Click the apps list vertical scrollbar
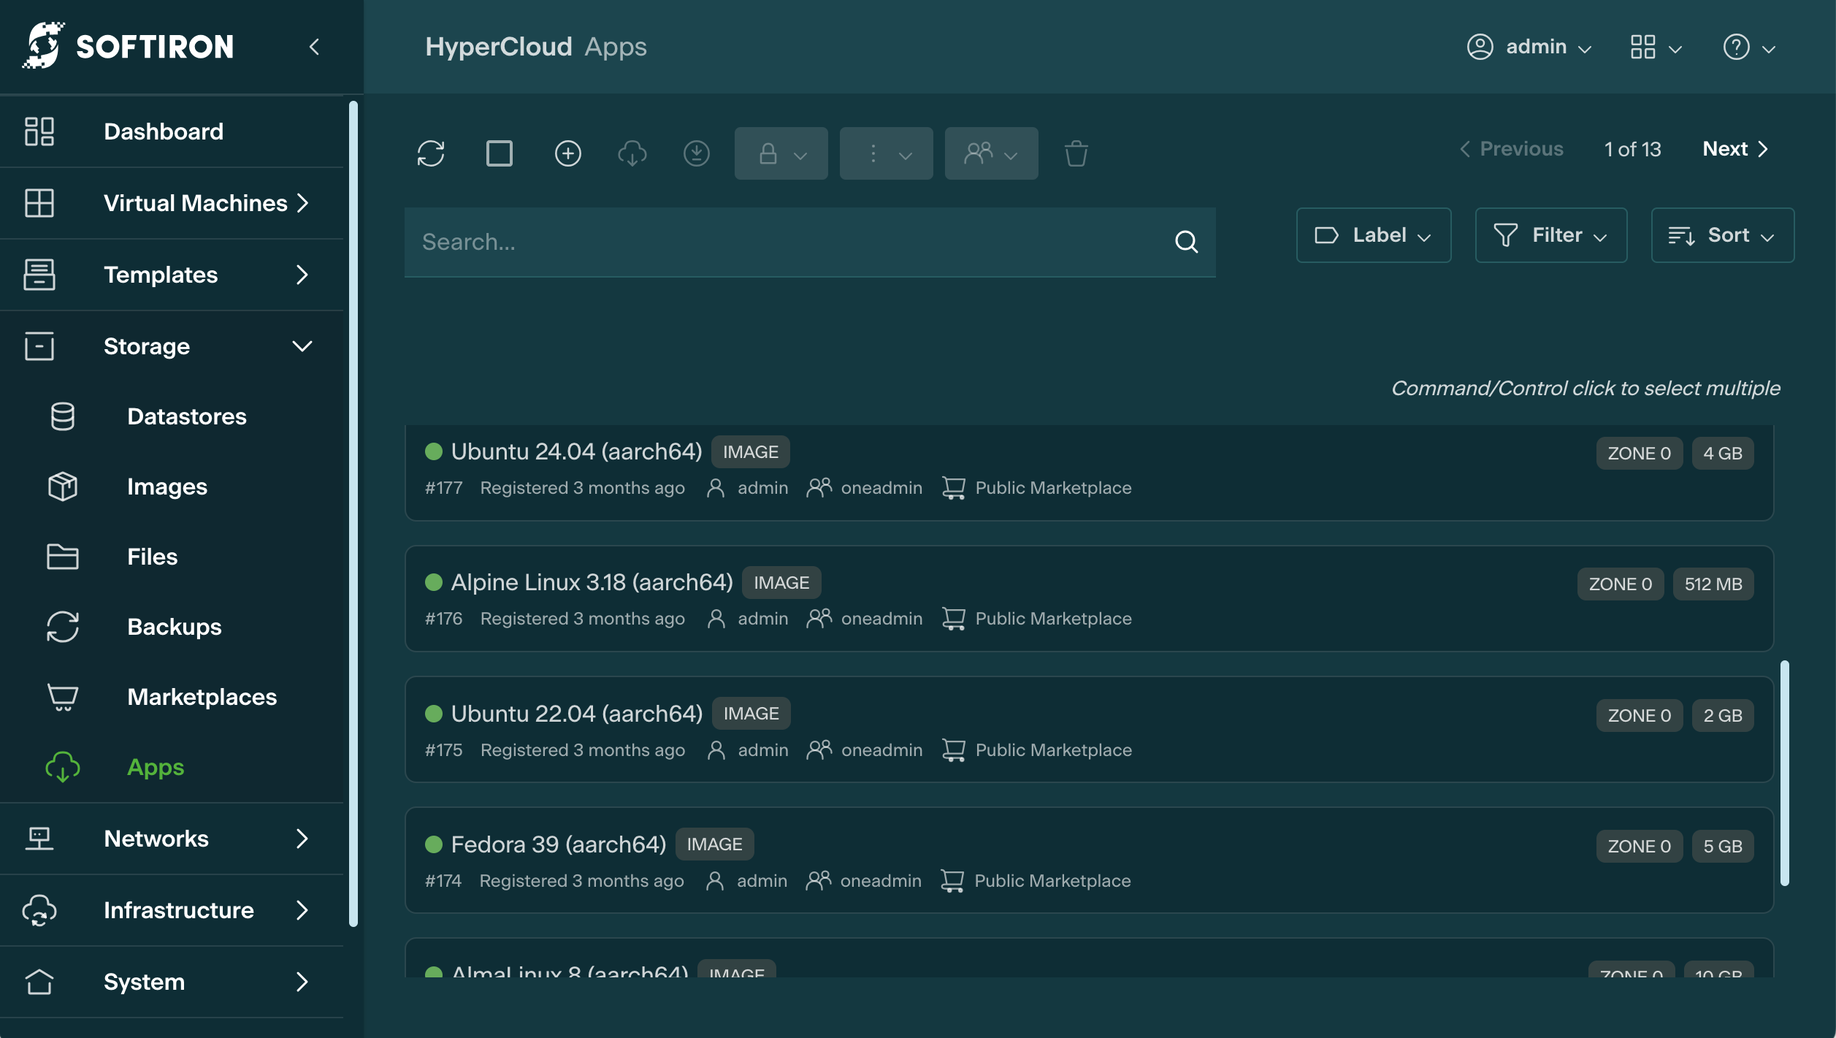 coord(1784,773)
